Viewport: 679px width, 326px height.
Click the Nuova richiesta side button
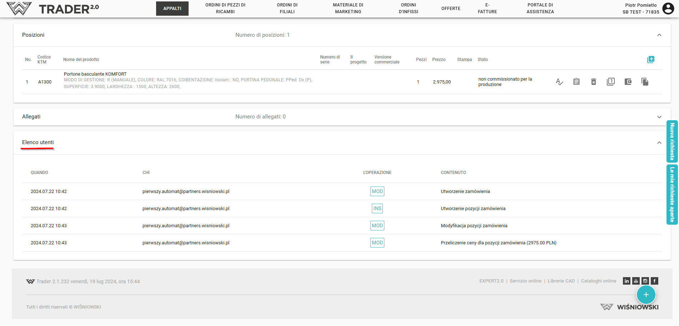point(672,141)
